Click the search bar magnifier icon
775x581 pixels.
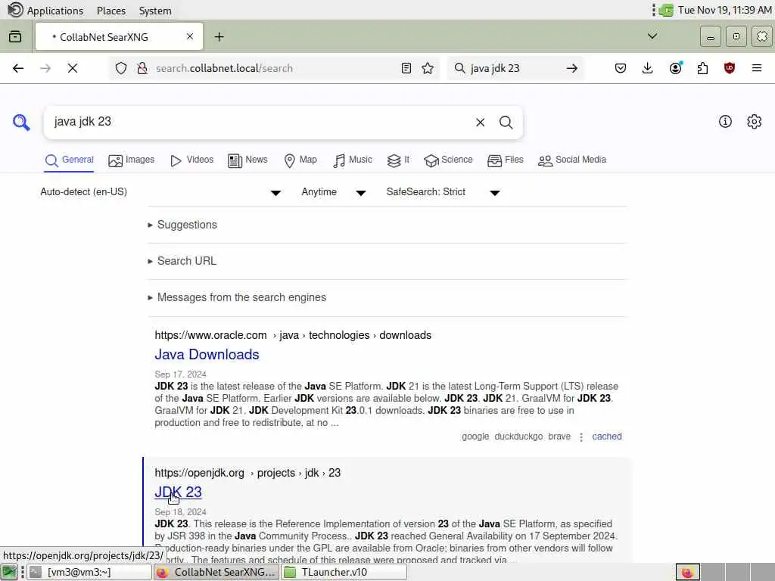tap(459, 68)
